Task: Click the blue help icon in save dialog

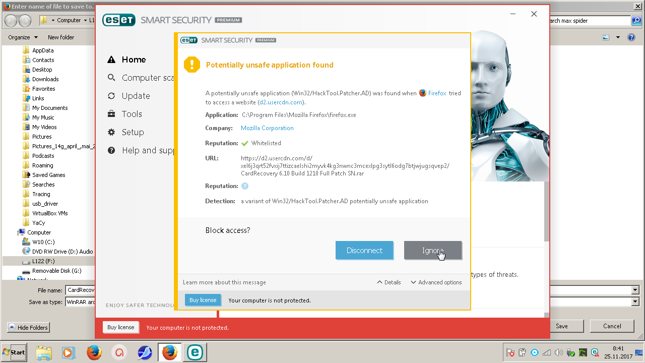Action: coord(631,37)
